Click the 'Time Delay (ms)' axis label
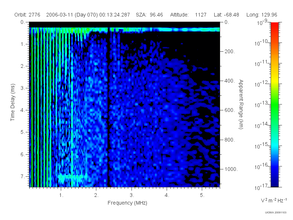 tap(12, 102)
